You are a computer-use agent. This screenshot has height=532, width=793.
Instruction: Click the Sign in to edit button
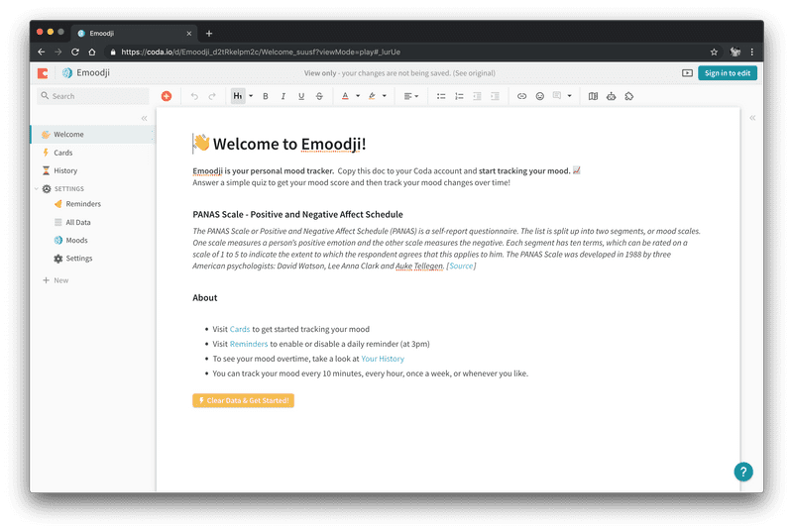(x=728, y=72)
